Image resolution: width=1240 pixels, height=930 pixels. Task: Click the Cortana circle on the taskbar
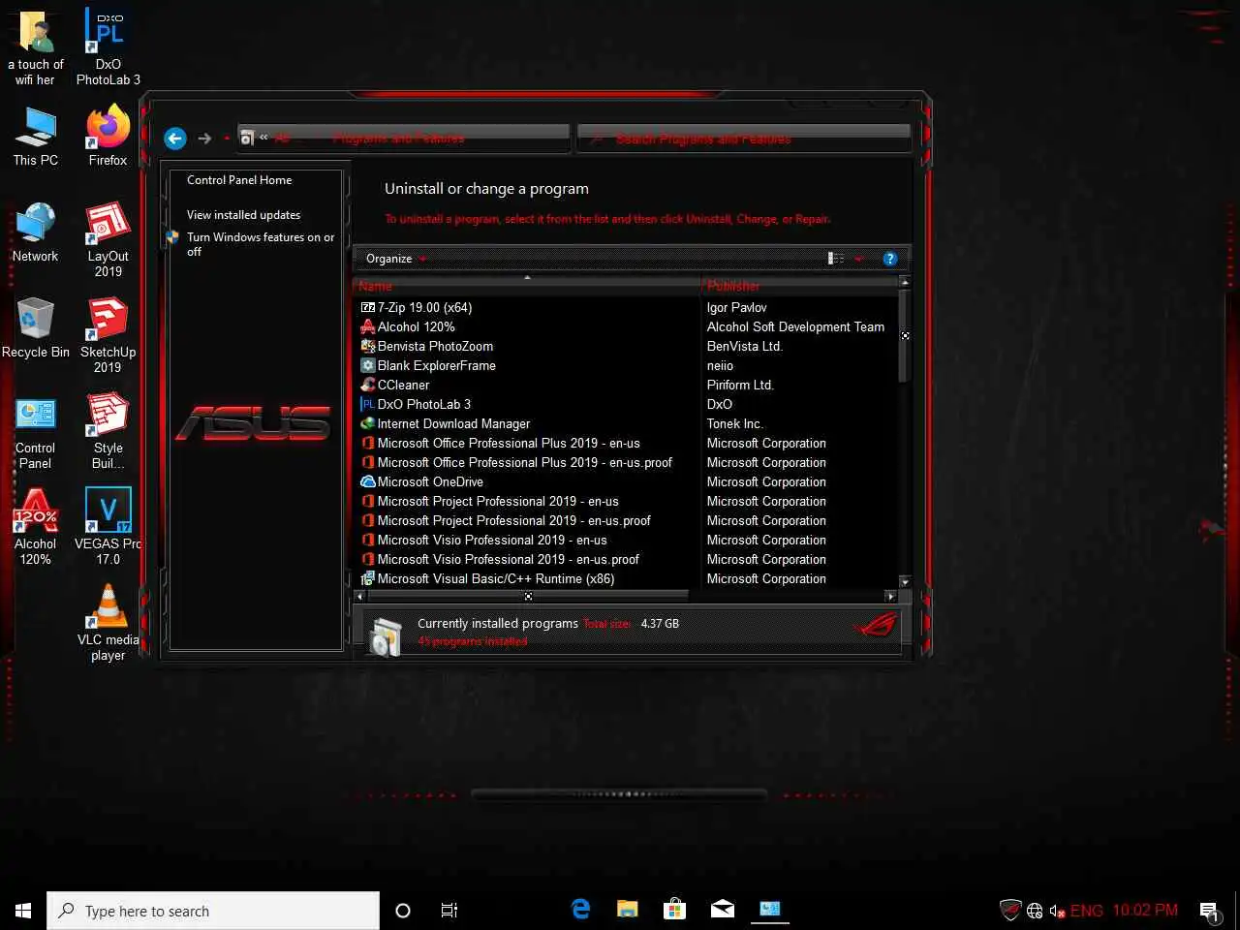coord(403,911)
